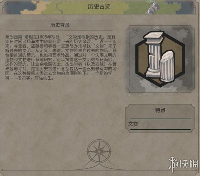Click the 历史古迹 page title
Image resolution: width=200 pixels, height=176 pixels.
[x=99, y=6]
